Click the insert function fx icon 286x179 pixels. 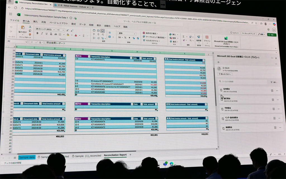40,43
